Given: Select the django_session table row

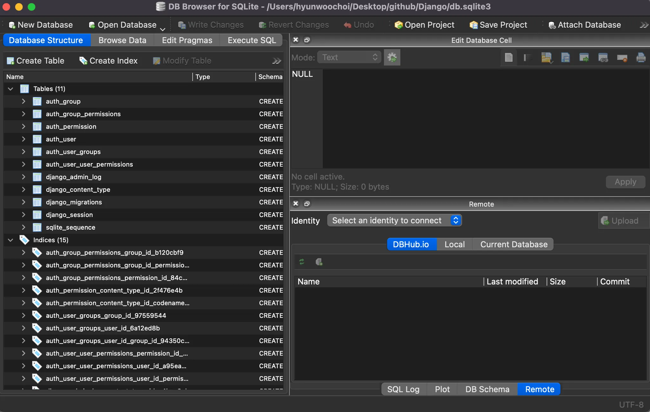Looking at the screenshot, I should pos(69,215).
